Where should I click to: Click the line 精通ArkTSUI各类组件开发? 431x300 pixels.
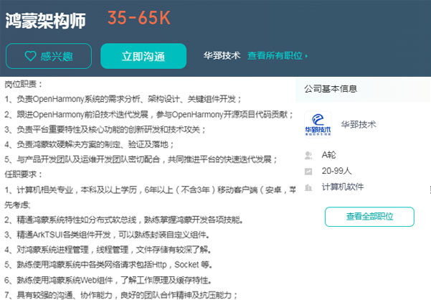108,235
